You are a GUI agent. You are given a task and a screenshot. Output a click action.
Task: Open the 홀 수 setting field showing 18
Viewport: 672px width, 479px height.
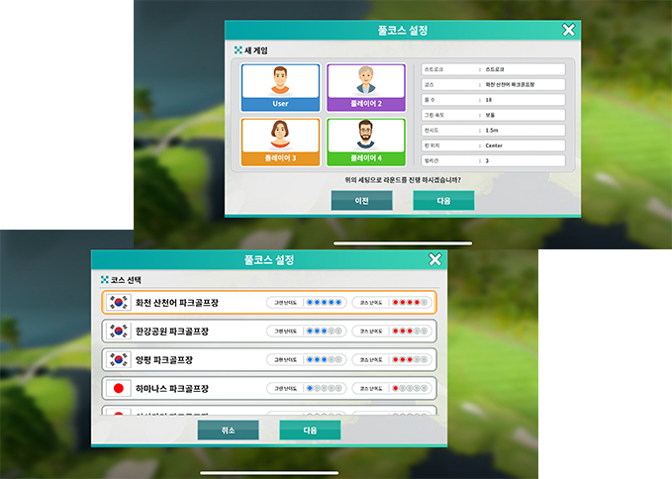pyautogui.click(x=524, y=100)
